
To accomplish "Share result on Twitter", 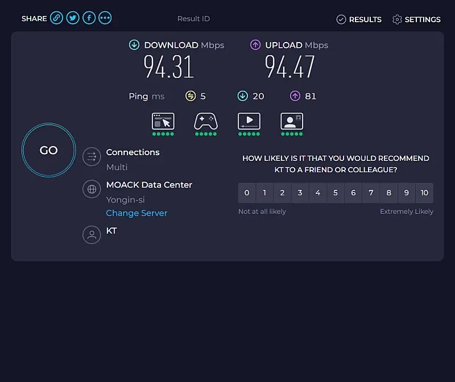I will (x=72, y=18).
